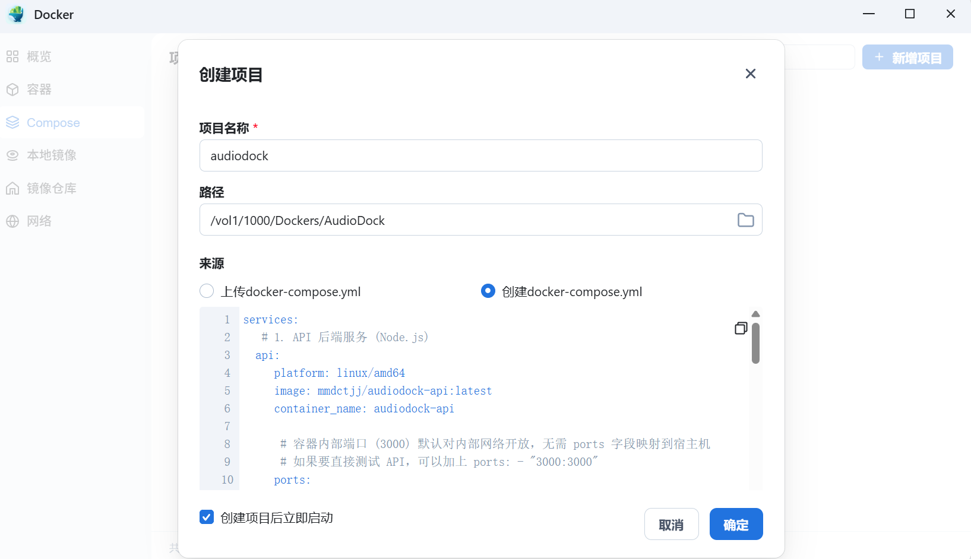Click the image mmdctjj/audiodock-api:latest line
This screenshot has height=559, width=971.
[x=383, y=391]
